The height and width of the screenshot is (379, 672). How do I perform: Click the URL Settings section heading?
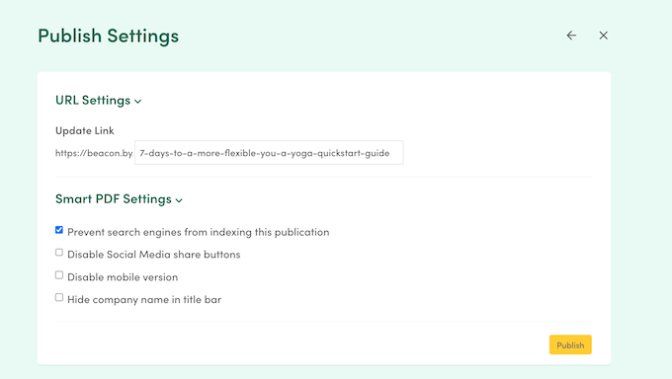93,101
